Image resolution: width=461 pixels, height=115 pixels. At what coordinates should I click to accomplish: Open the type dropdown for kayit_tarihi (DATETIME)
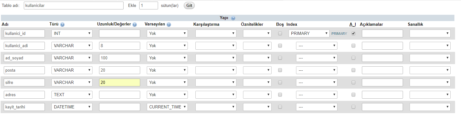coord(72,107)
